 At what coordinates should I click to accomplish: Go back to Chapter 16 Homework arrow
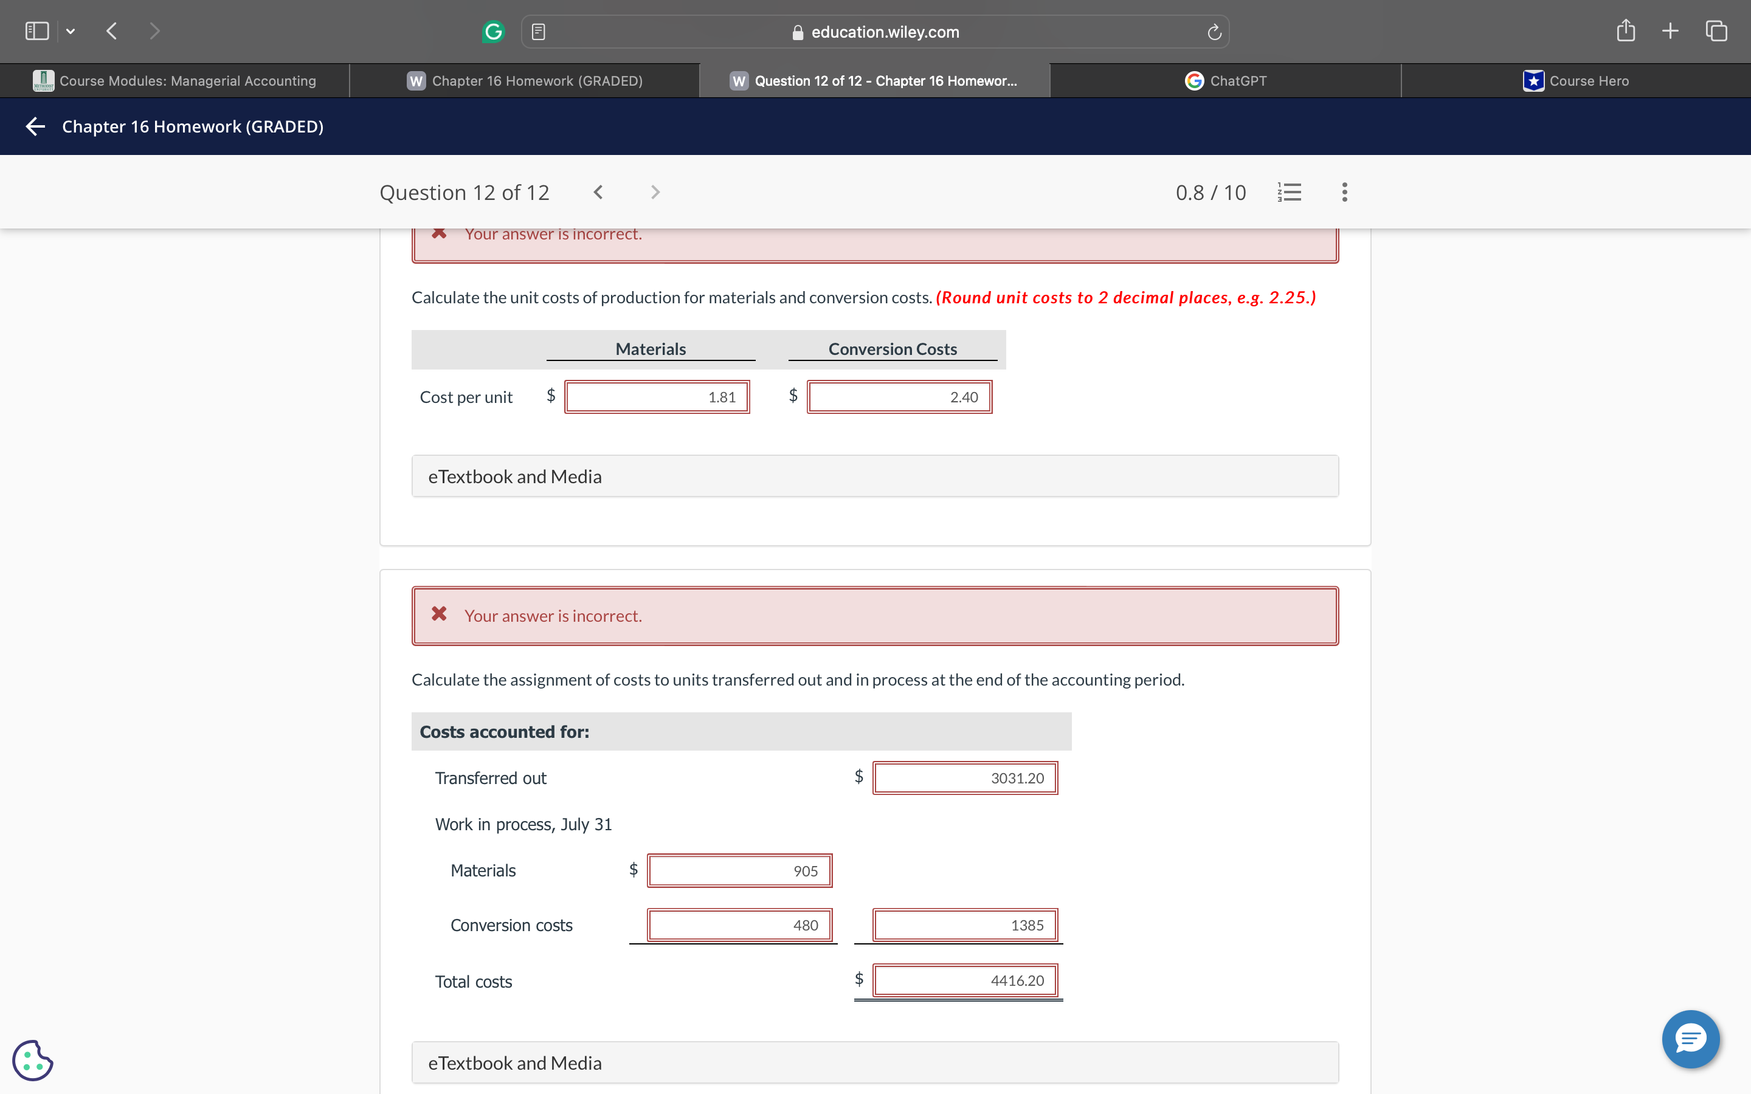tap(35, 126)
